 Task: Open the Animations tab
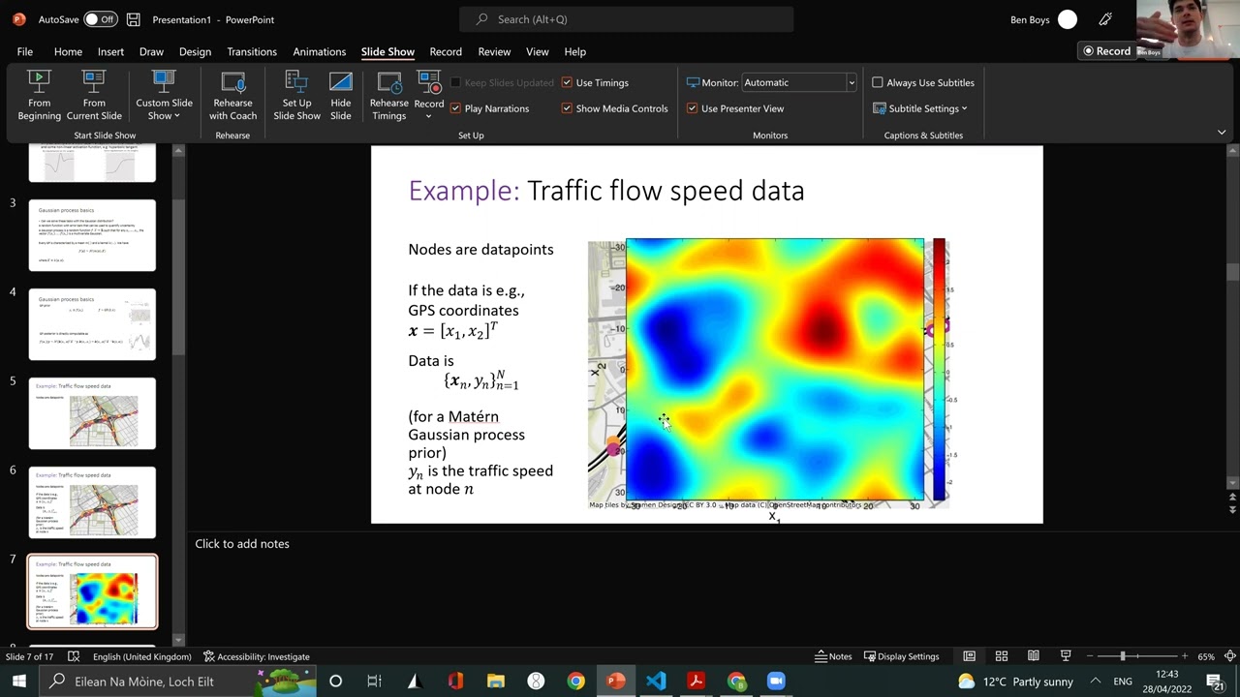pos(320,51)
